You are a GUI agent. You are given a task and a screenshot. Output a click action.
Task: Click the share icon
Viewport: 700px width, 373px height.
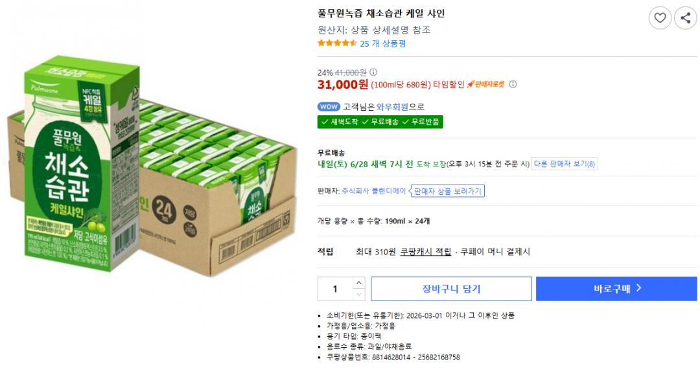click(x=686, y=17)
